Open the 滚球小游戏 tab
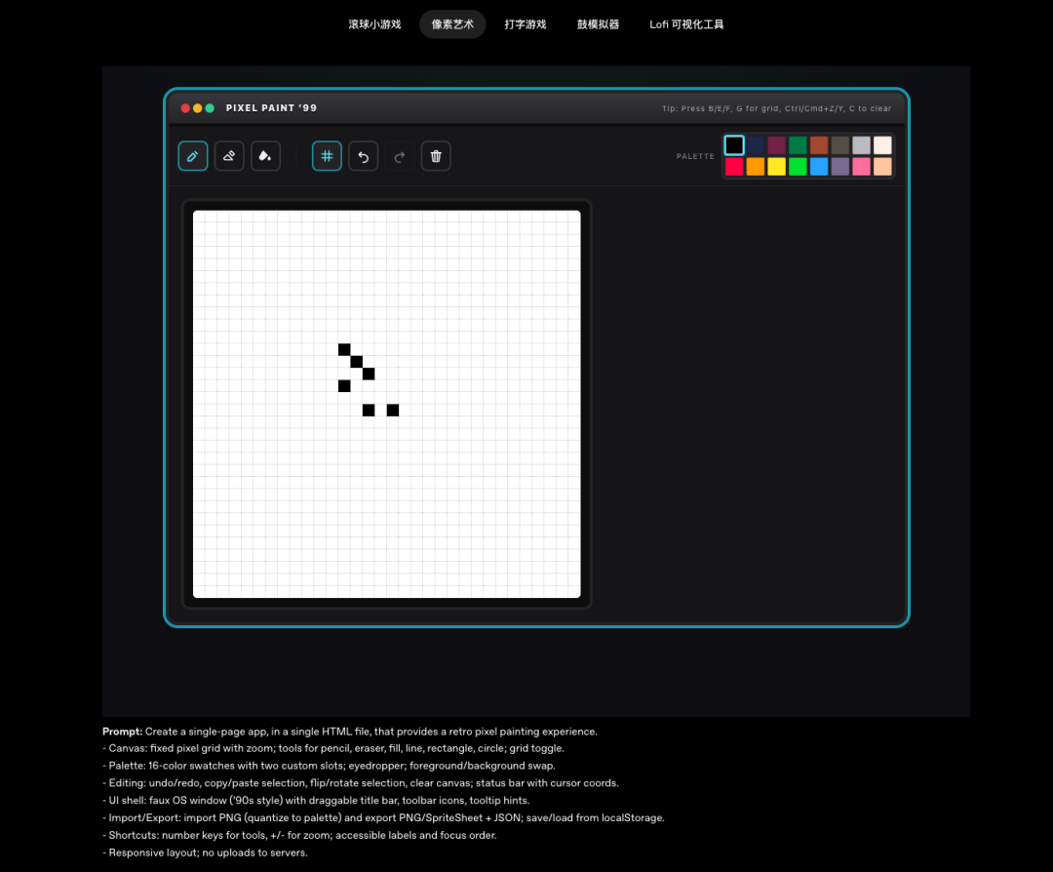This screenshot has height=872, width=1053. (374, 24)
